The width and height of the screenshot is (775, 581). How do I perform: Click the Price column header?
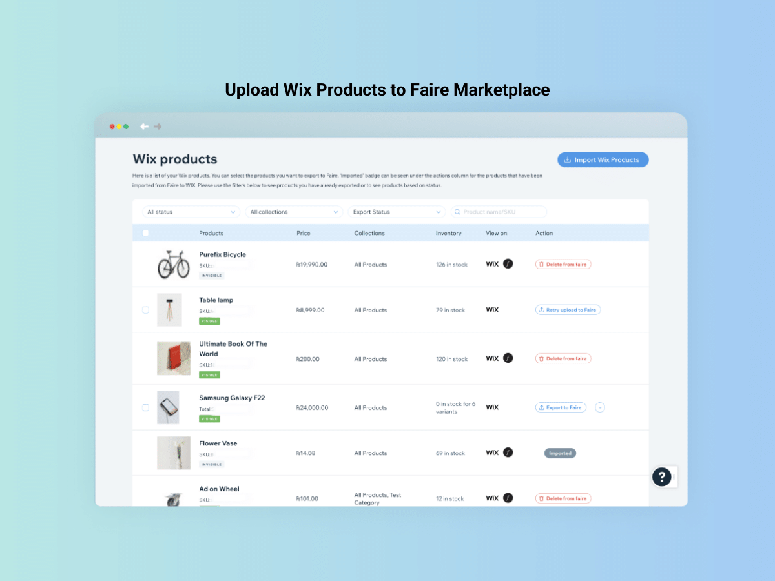click(304, 233)
